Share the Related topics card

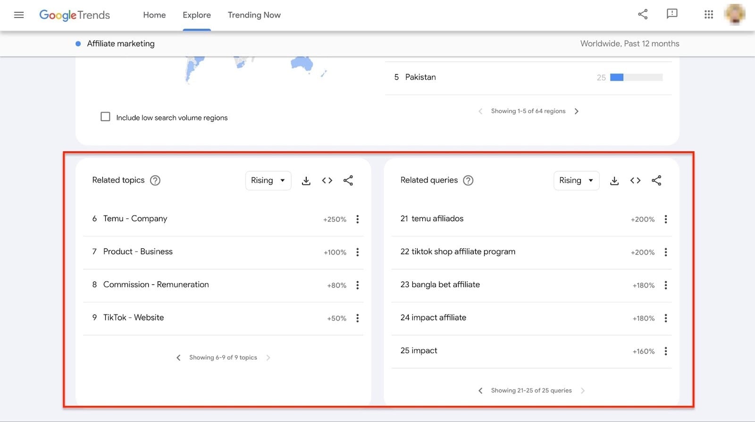(x=348, y=181)
